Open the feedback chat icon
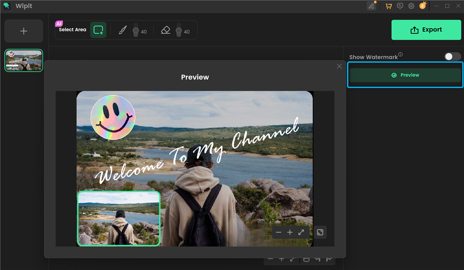 (400, 6)
